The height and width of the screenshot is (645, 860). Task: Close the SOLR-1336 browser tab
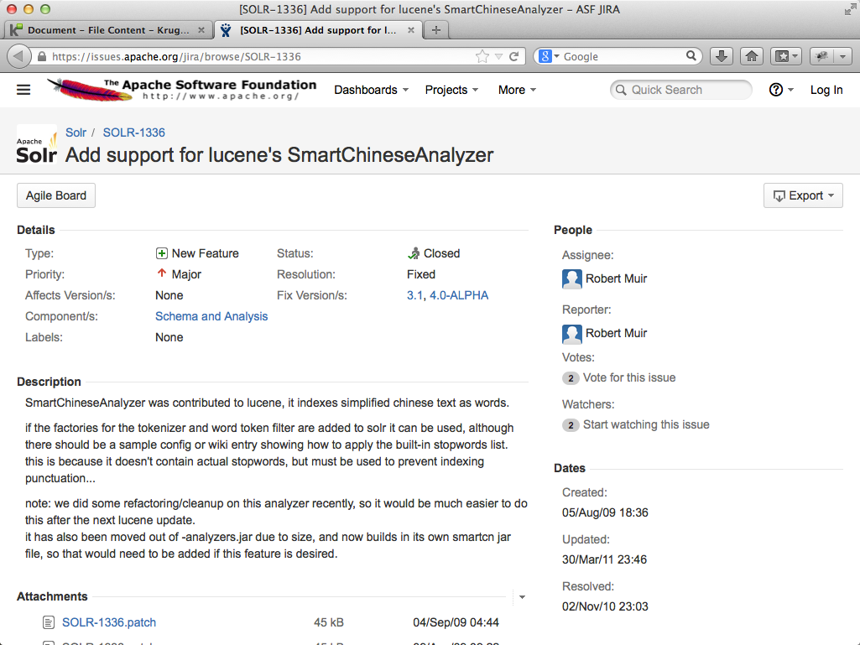[411, 30]
